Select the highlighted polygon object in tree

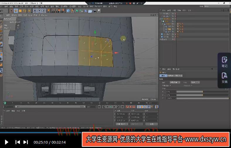(x=169, y=29)
